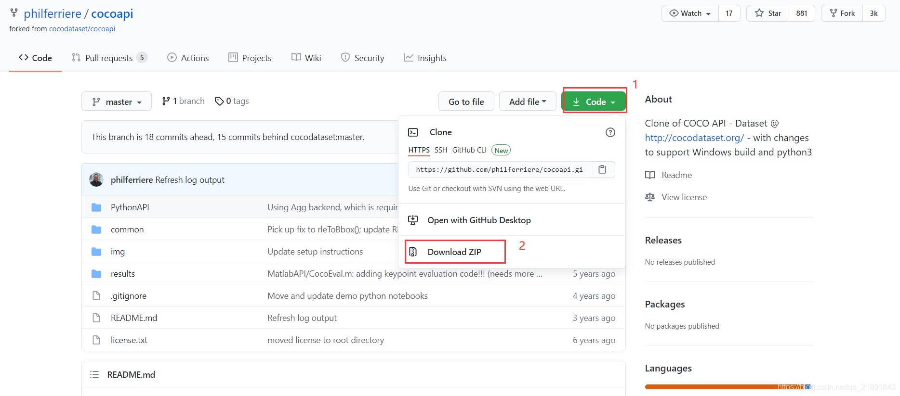Toggle the green Code dropdown button
900x396 pixels.
pos(594,102)
